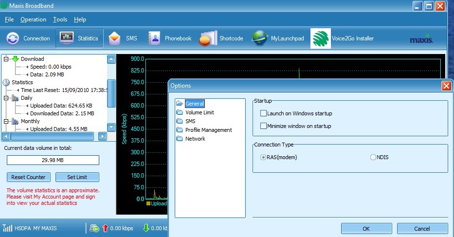Launch MyLaunchpad globe icon

tap(259, 38)
